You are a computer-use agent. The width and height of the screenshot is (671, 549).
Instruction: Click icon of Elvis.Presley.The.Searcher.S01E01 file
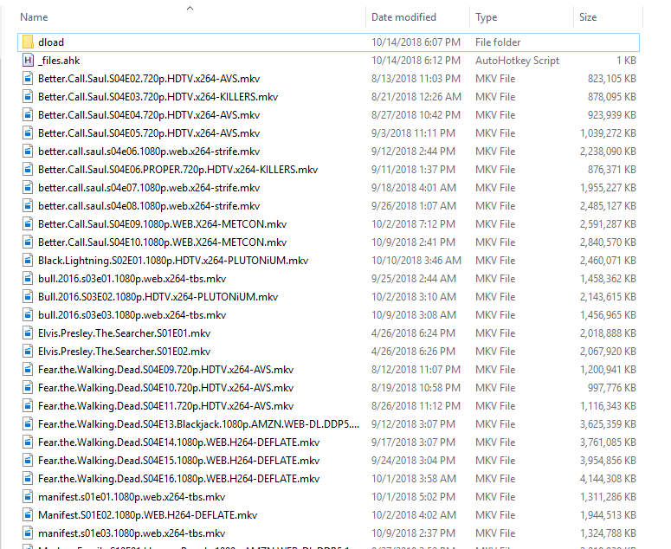28,333
